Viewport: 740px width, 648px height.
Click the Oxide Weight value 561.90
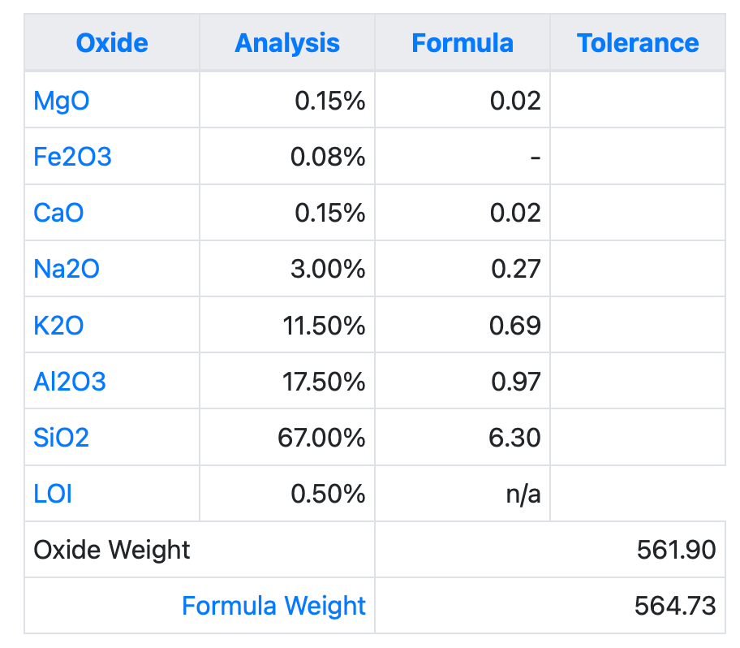[676, 550]
